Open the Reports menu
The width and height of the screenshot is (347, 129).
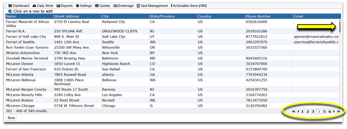65,6
